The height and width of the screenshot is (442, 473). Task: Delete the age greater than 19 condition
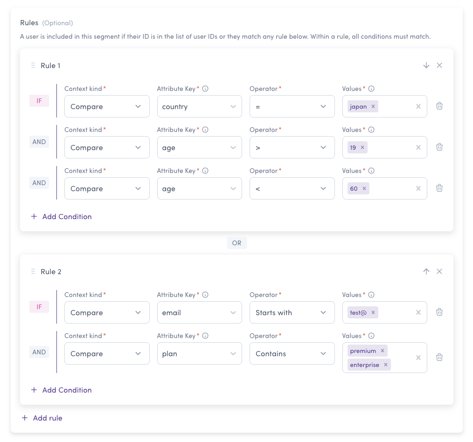[439, 147]
